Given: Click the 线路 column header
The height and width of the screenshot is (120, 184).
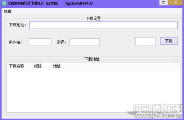Looking at the screenshot, I should (42, 66).
